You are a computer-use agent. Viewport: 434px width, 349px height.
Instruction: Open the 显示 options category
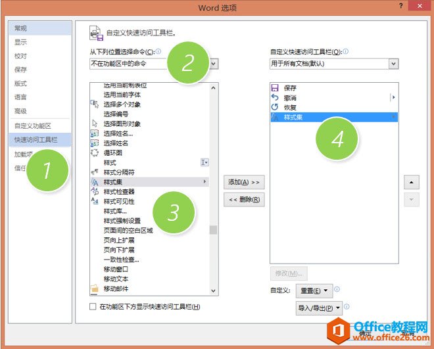pos(40,42)
